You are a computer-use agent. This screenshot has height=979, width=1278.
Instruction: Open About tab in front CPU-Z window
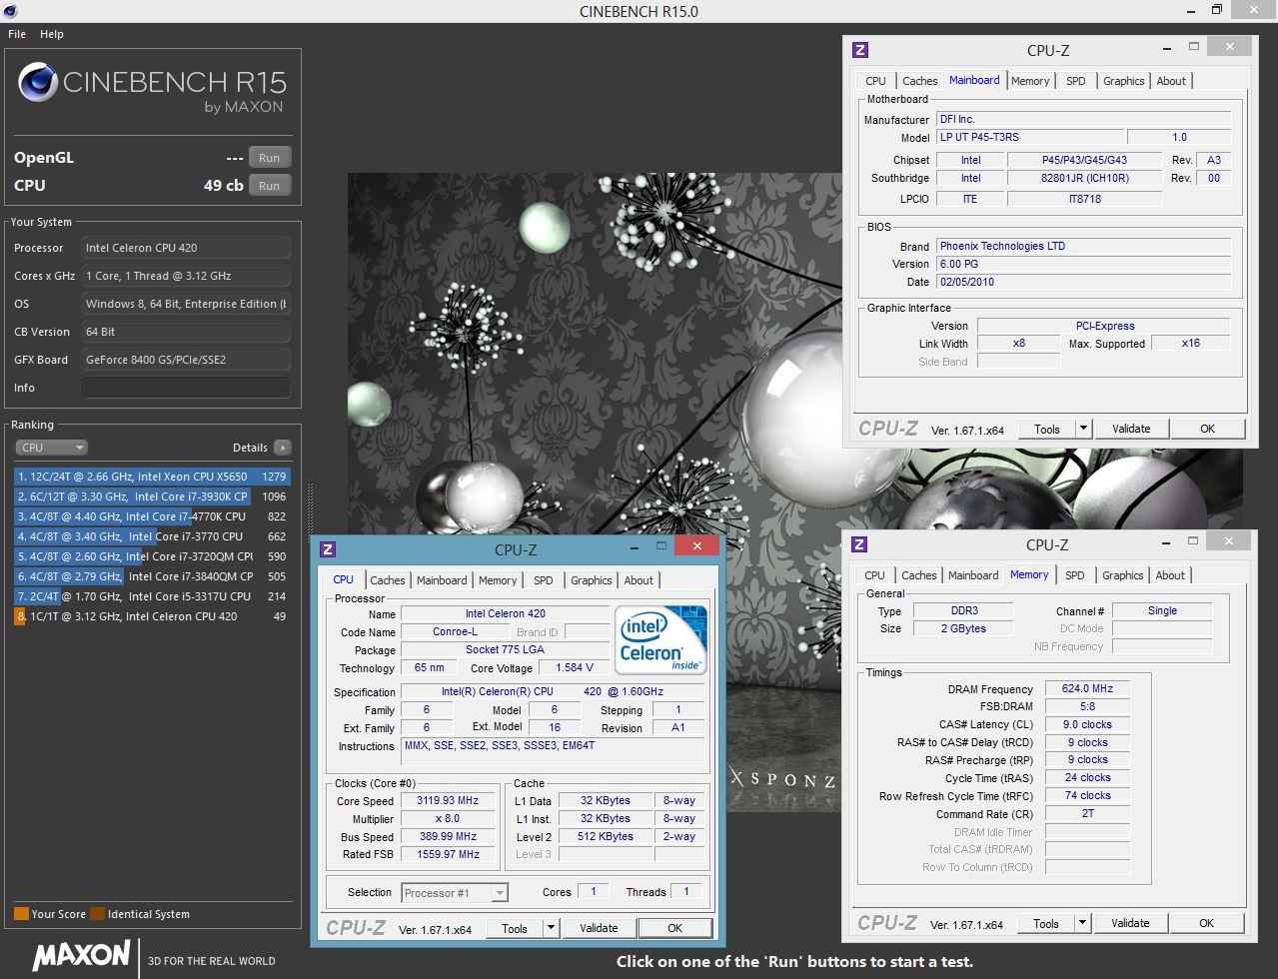639,580
